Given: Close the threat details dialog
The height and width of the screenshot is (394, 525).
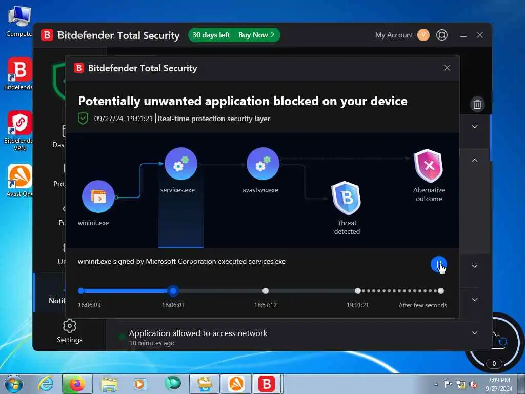Looking at the screenshot, I should pyautogui.click(x=447, y=68).
